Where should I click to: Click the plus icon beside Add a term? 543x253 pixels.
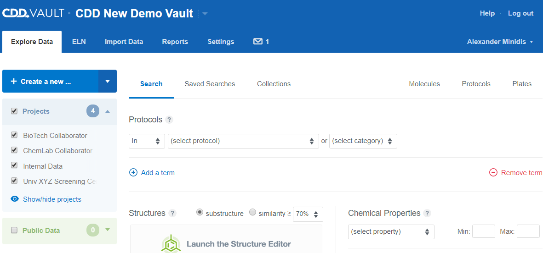[x=133, y=173]
